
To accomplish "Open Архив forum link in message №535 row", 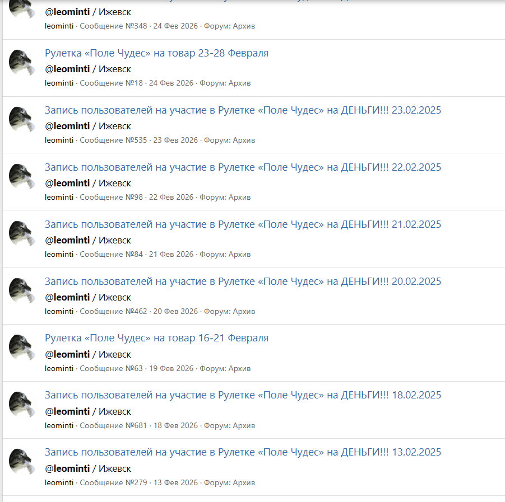I will tap(244, 140).
